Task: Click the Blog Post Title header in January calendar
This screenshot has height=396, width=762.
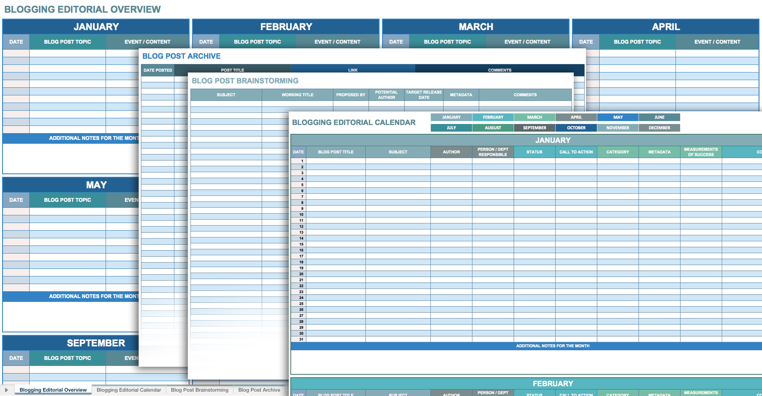Action: click(x=336, y=152)
